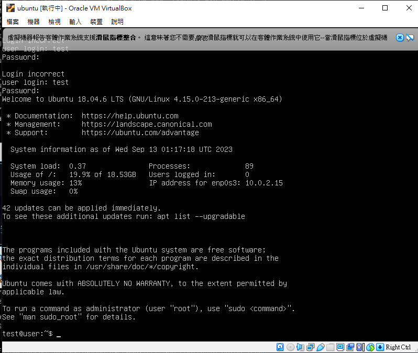Click '42 updates can be applied immediately' line
418x353 pixels.
(x=81, y=208)
